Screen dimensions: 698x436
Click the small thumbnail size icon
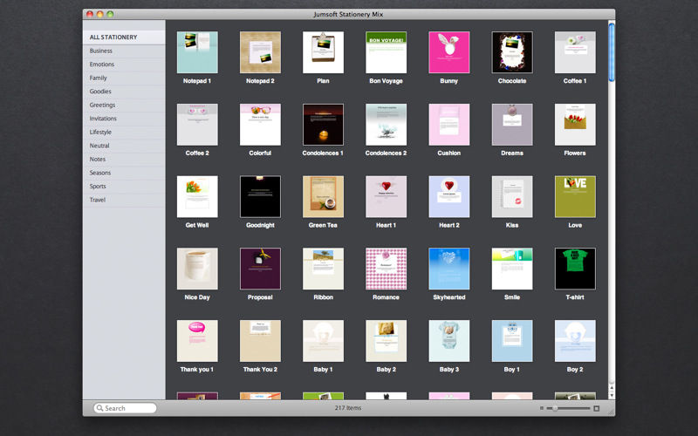542,408
